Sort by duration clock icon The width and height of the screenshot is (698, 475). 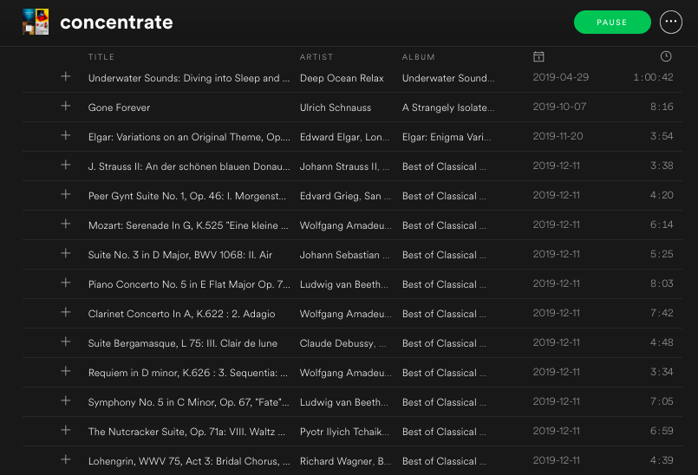[x=666, y=56]
